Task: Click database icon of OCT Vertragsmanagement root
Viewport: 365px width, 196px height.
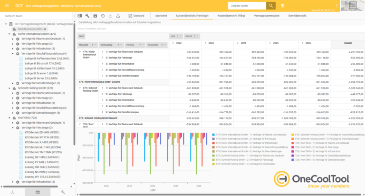Action: point(11,24)
